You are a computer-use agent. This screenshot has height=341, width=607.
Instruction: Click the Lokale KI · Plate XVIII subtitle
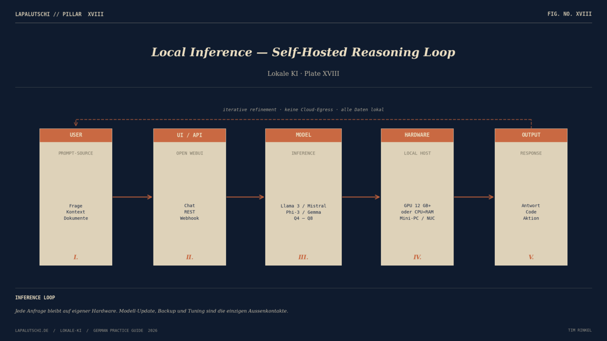303,74
